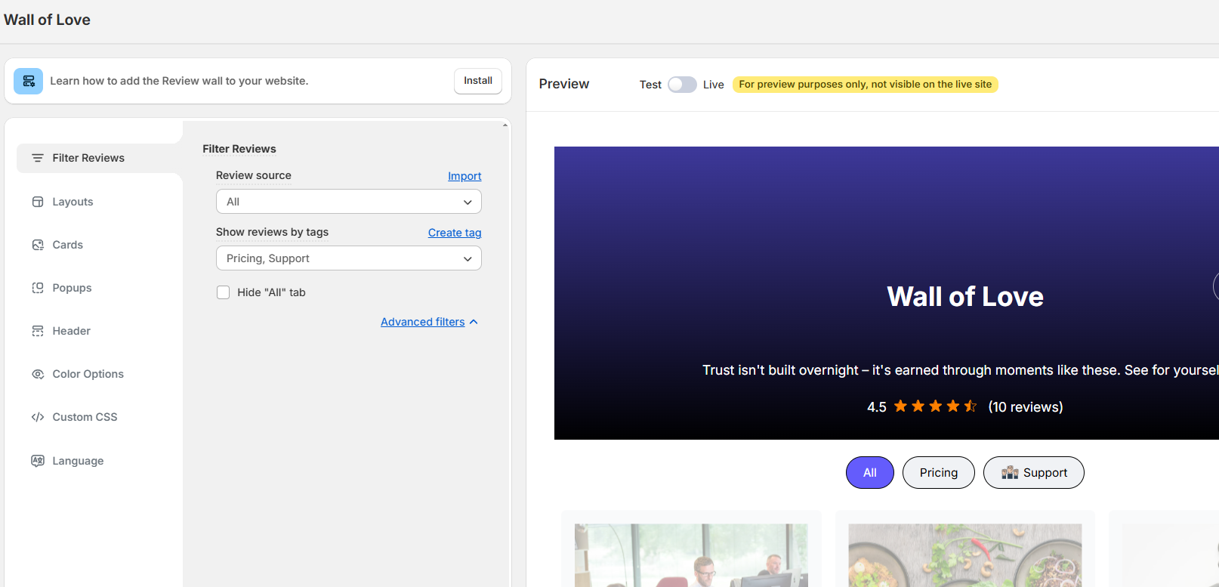Click the Install button
1219x587 pixels.
tap(477, 81)
